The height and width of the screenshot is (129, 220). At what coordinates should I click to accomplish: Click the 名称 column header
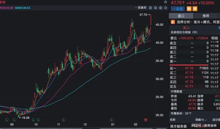point(173,120)
